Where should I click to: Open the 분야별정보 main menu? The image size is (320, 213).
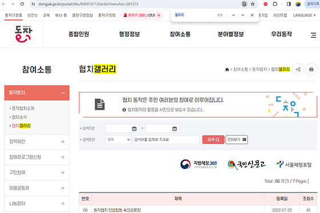231,34
